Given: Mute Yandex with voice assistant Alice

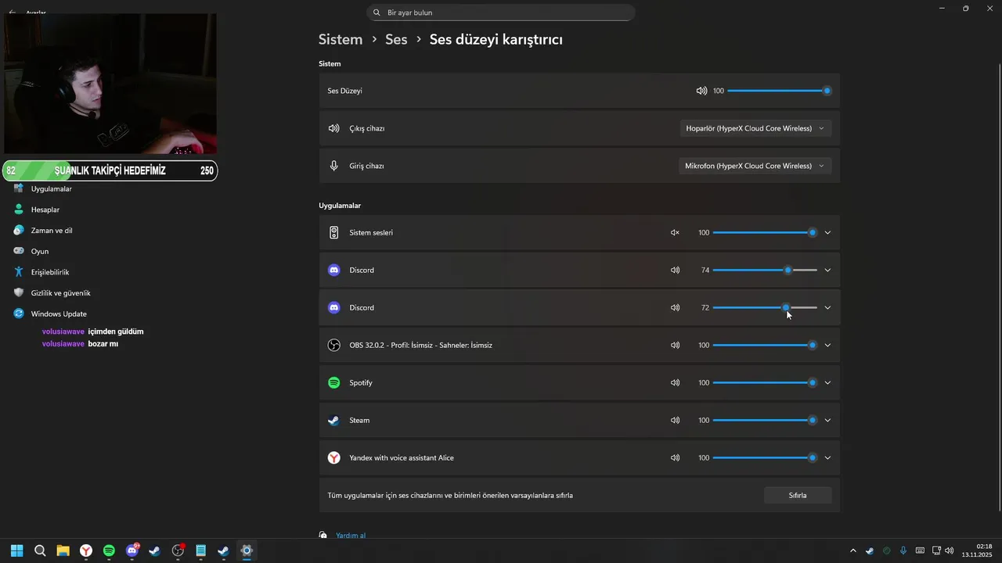Looking at the screenshot, I should [x=675, y=458].
